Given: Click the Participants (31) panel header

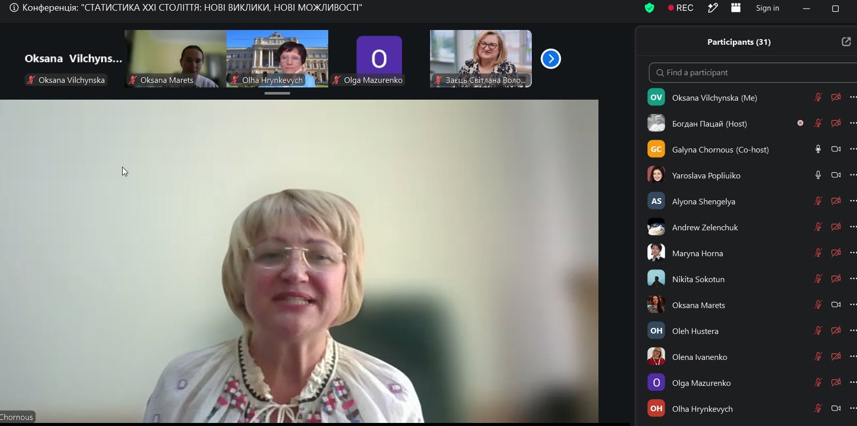Looking at the screenshot, I should click(739, 42).
